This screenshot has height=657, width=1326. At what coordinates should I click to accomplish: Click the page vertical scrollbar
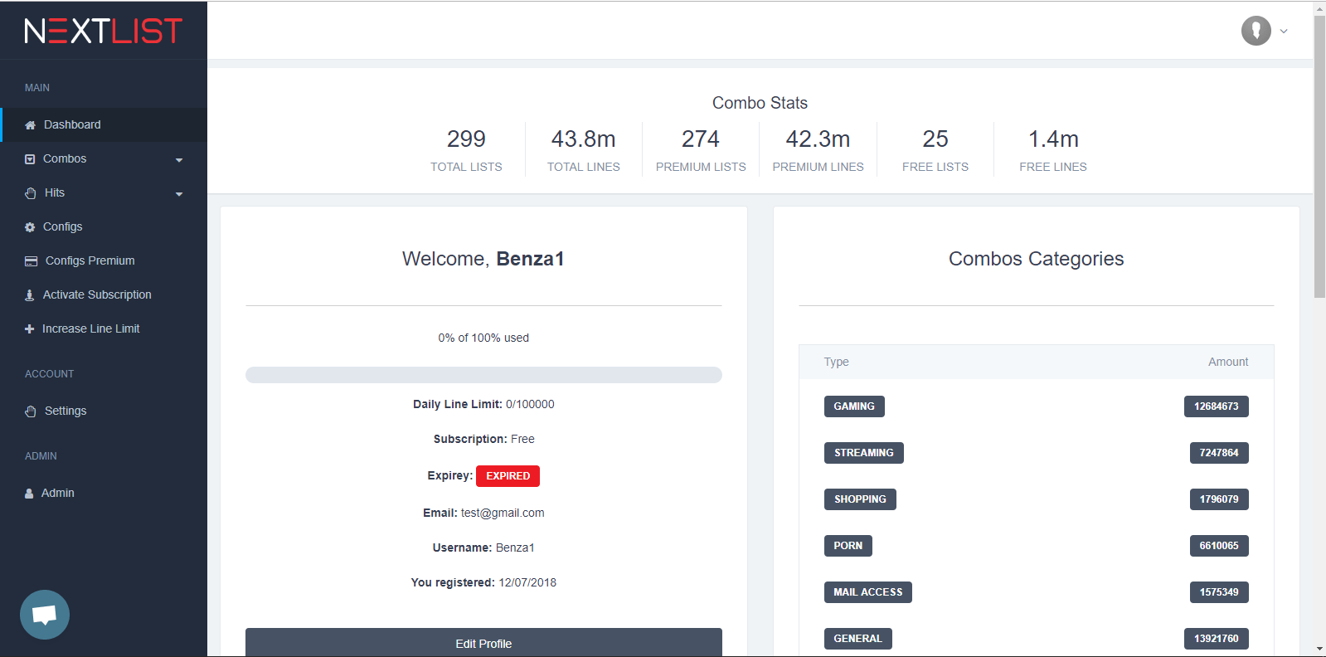point(1319,158)
